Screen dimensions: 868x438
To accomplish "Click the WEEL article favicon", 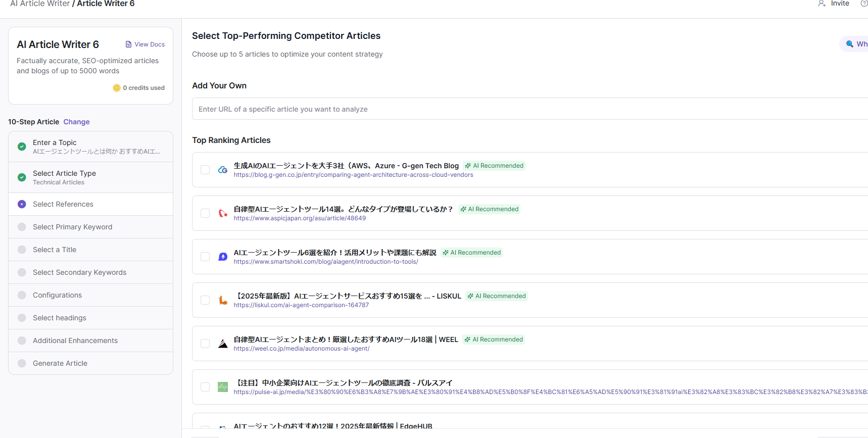I will 223,344.
